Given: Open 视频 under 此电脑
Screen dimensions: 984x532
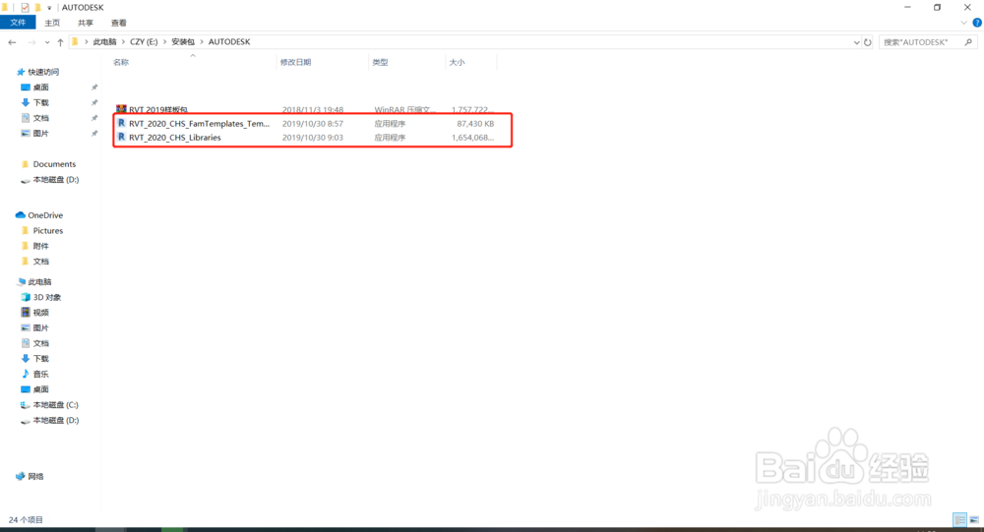Looking at the screenshot, I should (x=40, y=313).
